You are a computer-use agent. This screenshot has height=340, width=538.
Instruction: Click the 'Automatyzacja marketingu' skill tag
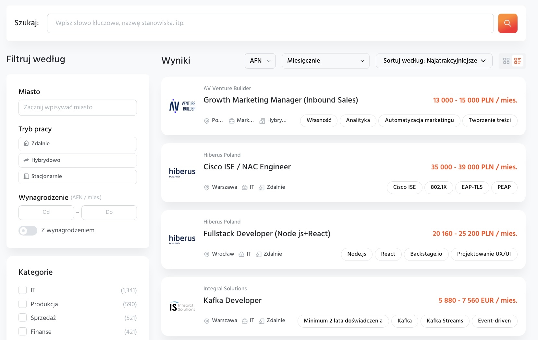(x=419, y=120)
